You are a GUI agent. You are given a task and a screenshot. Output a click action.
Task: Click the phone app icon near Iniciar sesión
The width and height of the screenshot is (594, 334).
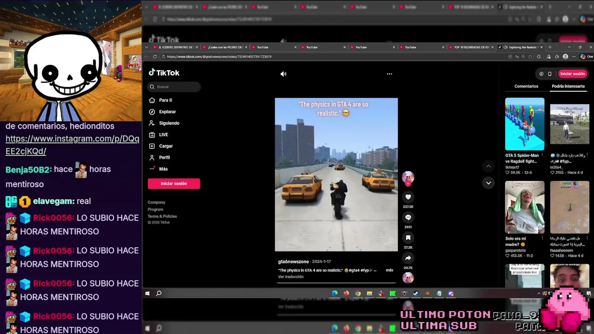[549, 74]
